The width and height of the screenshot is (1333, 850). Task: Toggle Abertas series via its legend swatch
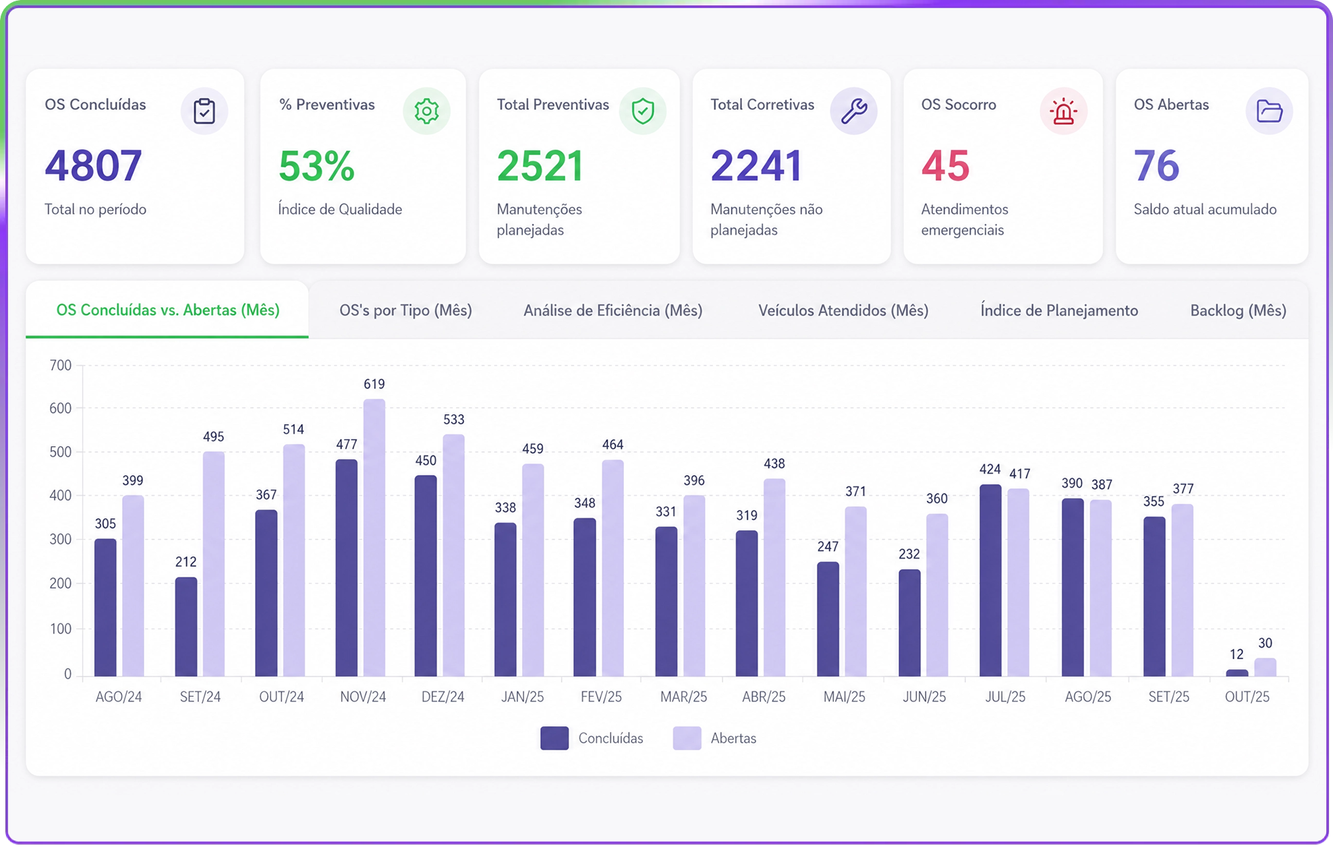(x=687, y=738)
